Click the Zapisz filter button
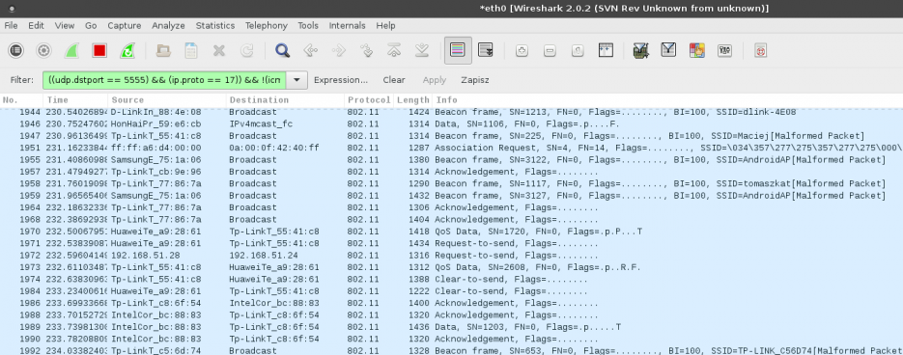 pos(474,80)
